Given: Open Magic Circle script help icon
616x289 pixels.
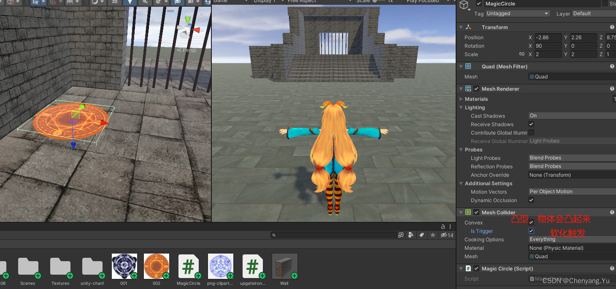Looking at the screenshot, I should (x=612, y=269).
